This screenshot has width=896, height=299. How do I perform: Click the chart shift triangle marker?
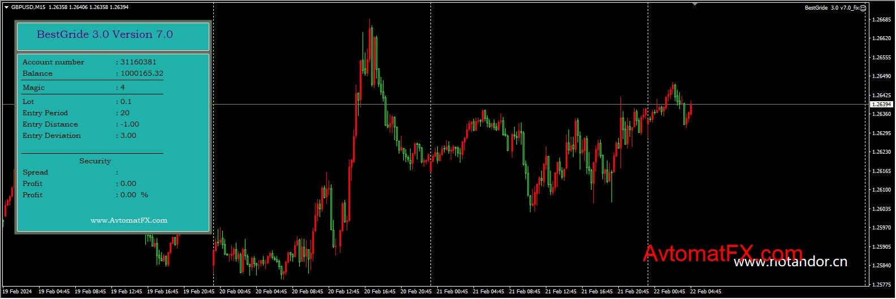pyautogui.click(x=695, y=5)
